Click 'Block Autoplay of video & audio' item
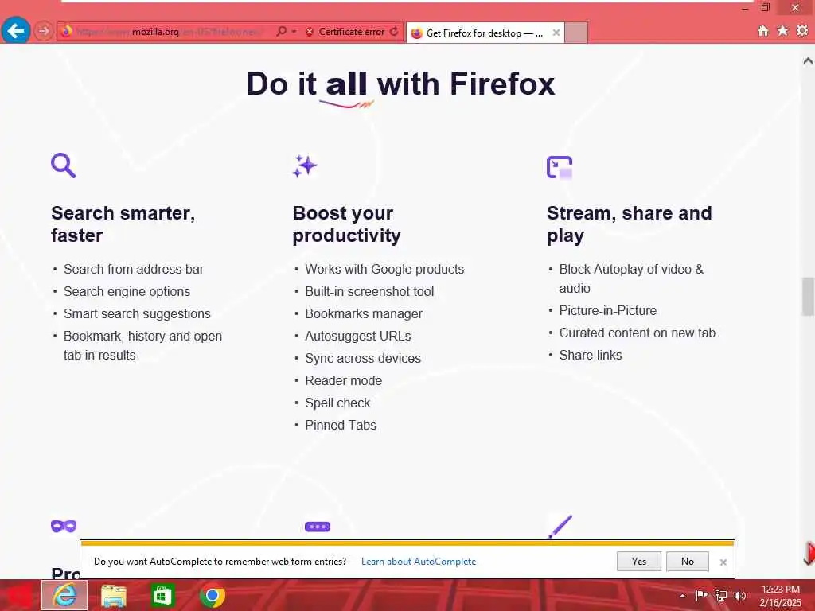This screenshot has width=815, height=611. tap(631, 278)
